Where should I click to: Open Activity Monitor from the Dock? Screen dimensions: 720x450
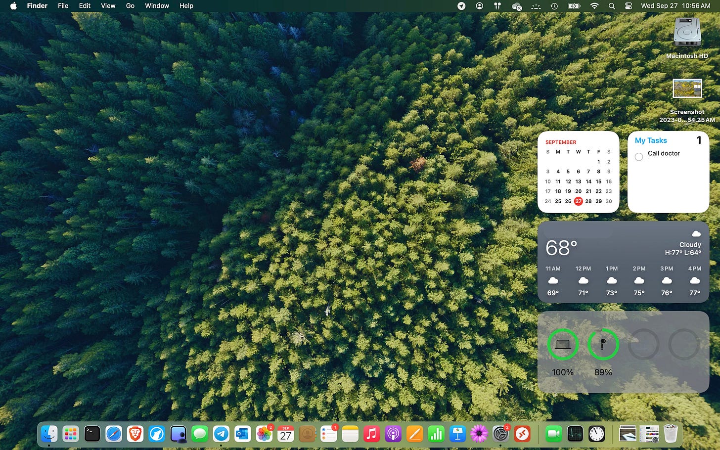click(575, 434)
